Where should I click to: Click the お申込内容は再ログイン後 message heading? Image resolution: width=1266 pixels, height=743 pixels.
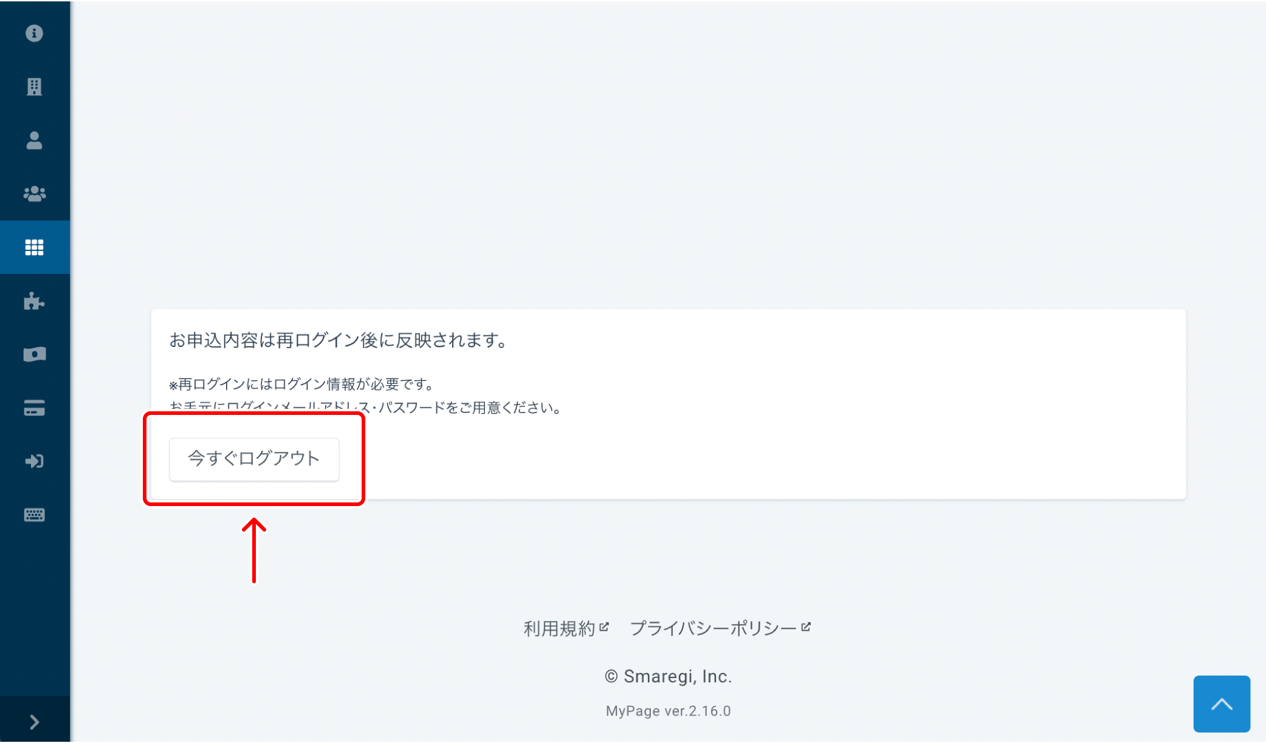(339, 340)
